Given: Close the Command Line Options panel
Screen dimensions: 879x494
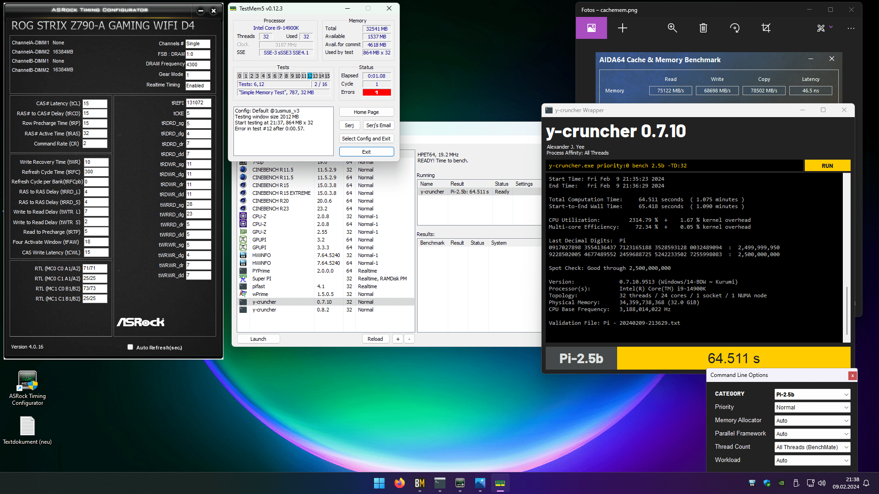Looking at the screenshot, I should click(x=852, y=376).
